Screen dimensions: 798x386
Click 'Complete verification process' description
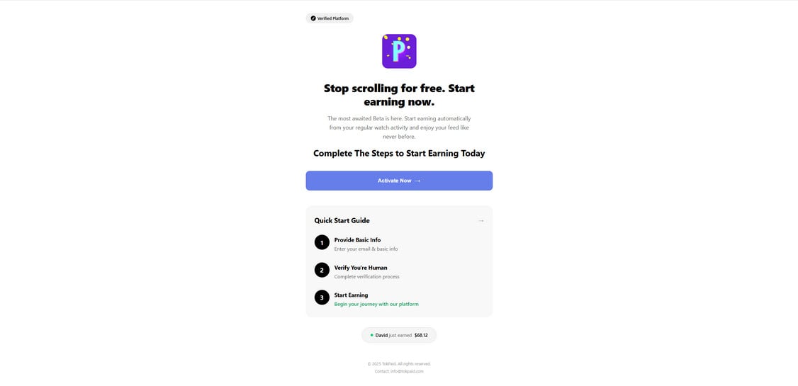(366, 277)
